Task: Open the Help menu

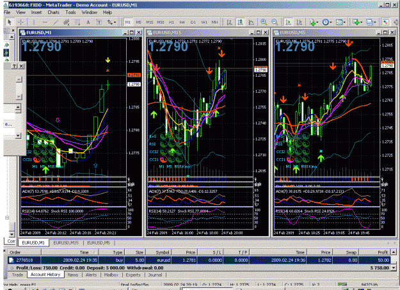Action: [108, 12]
